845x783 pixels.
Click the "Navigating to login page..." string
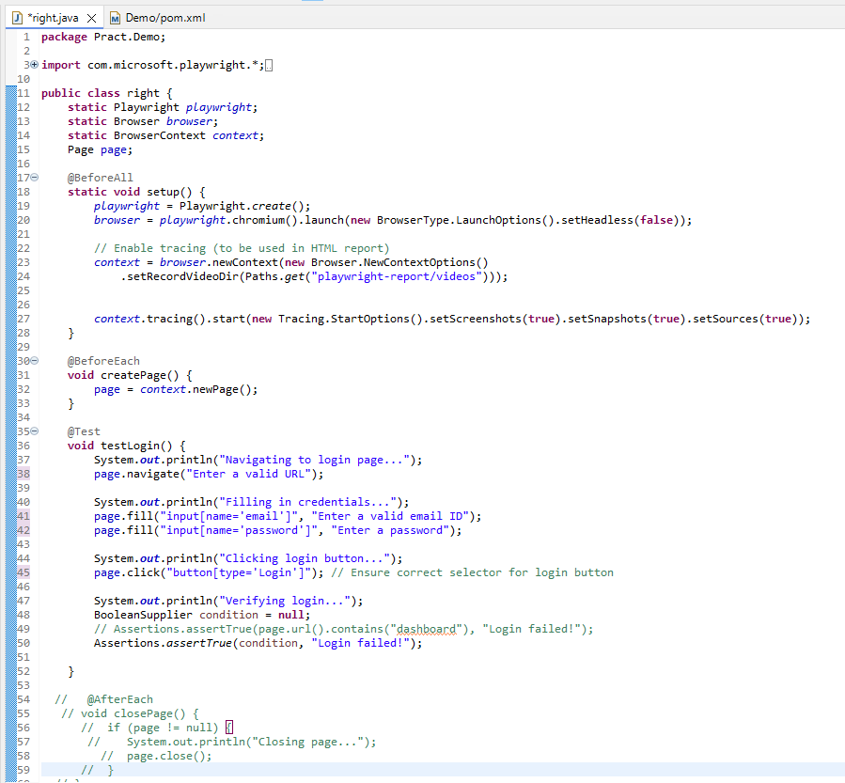(314, 460)
